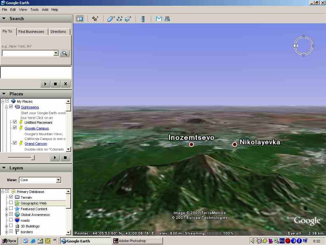The width and height of the screenshot is (326, 245).
Task: Open the Fly To address dropdown
Action: click(56, 53)
